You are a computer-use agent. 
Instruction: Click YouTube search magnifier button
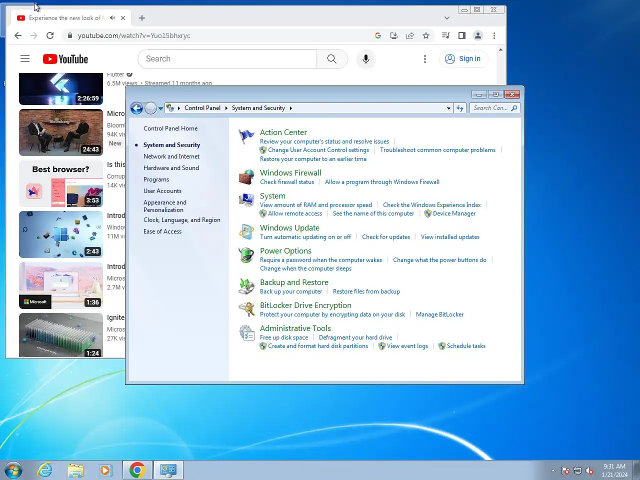click(x=332, y=59)
